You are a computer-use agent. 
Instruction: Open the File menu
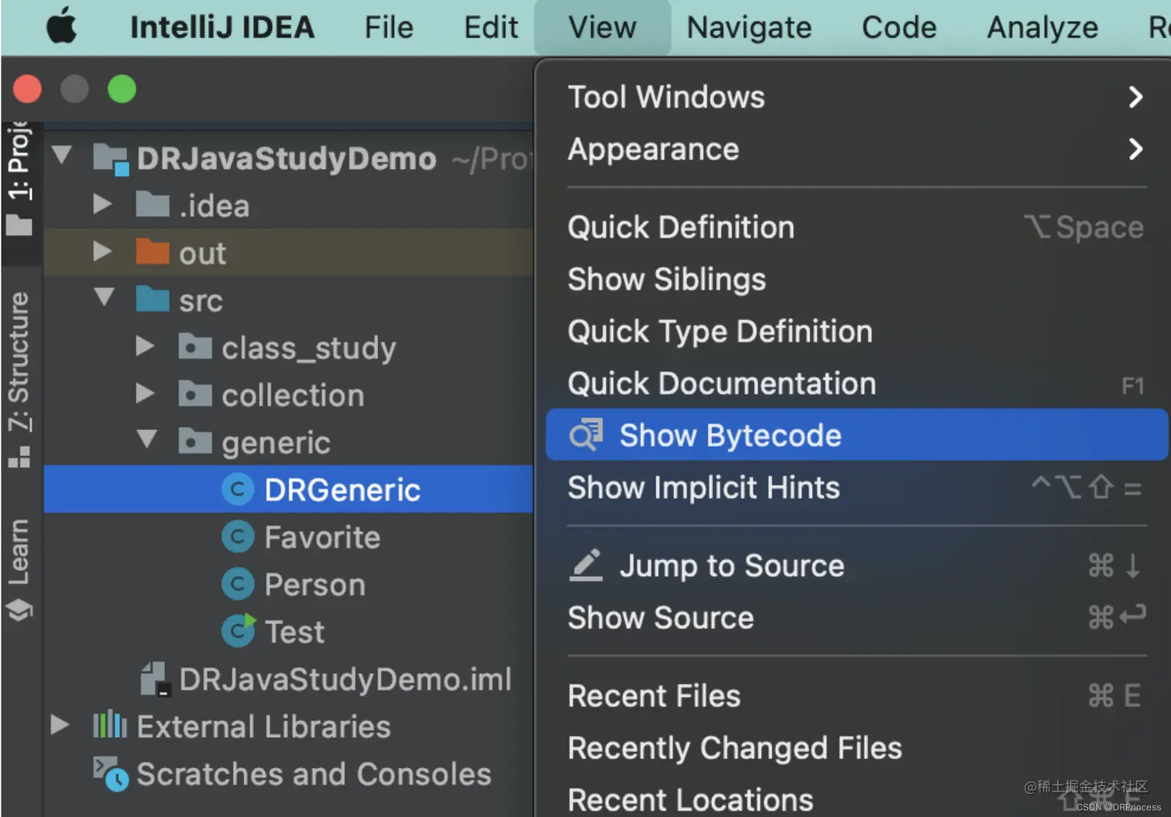pos(389,28)
